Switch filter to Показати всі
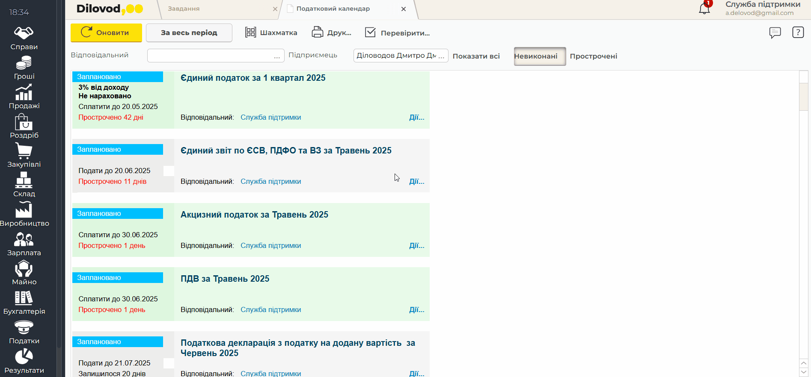Screen dimensions: 811x377 (476, 56)
